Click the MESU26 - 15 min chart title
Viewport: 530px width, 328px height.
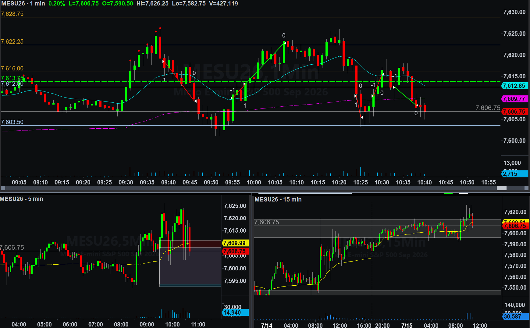(x=278, y=199)
